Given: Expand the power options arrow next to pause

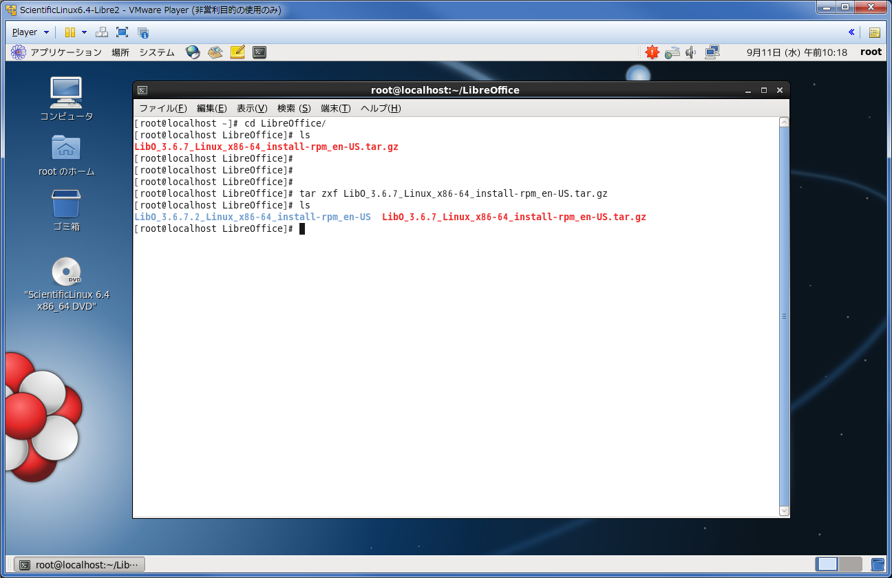Looking at the screenshot, I should point(84,32).
